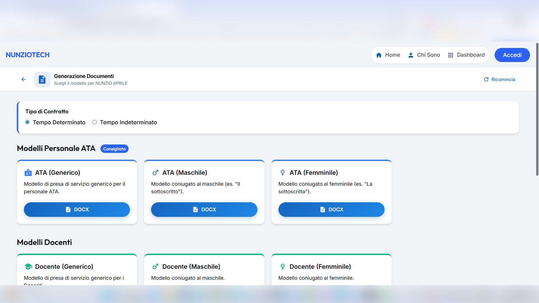Click the NUNZIOTECH logo
The height and width of the screenshot is (303, 539).
tap(28, 55)
